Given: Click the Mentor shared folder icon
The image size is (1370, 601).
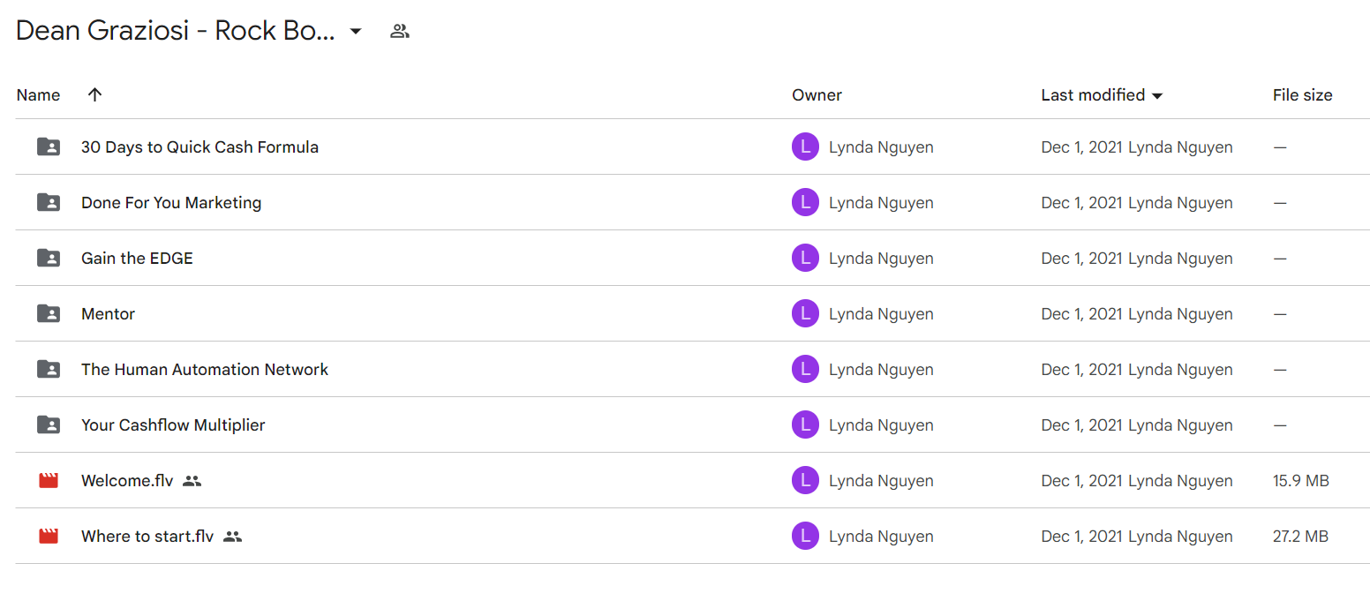Looking at the screenshot, I should [x=49, y=314].
